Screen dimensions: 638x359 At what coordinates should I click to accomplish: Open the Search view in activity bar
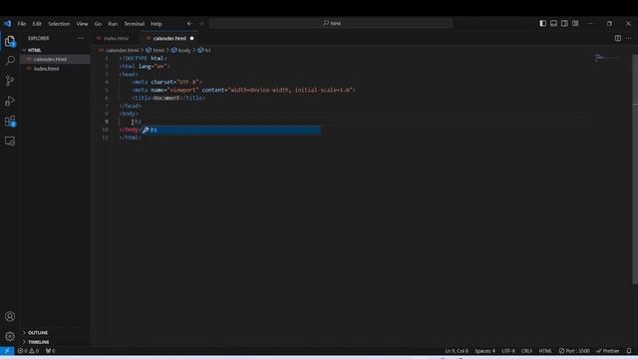(x=10, y=61)
